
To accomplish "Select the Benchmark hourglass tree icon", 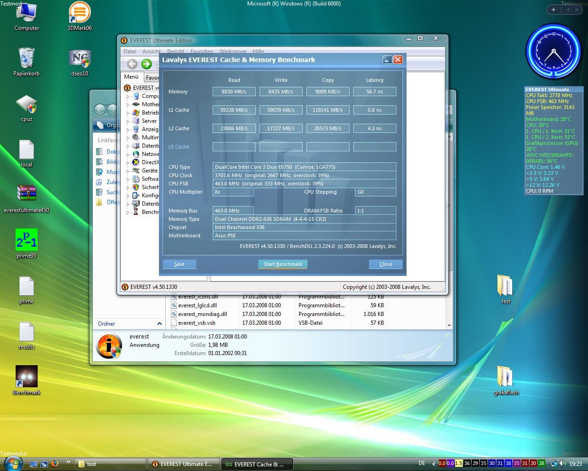I will point(136,212).
